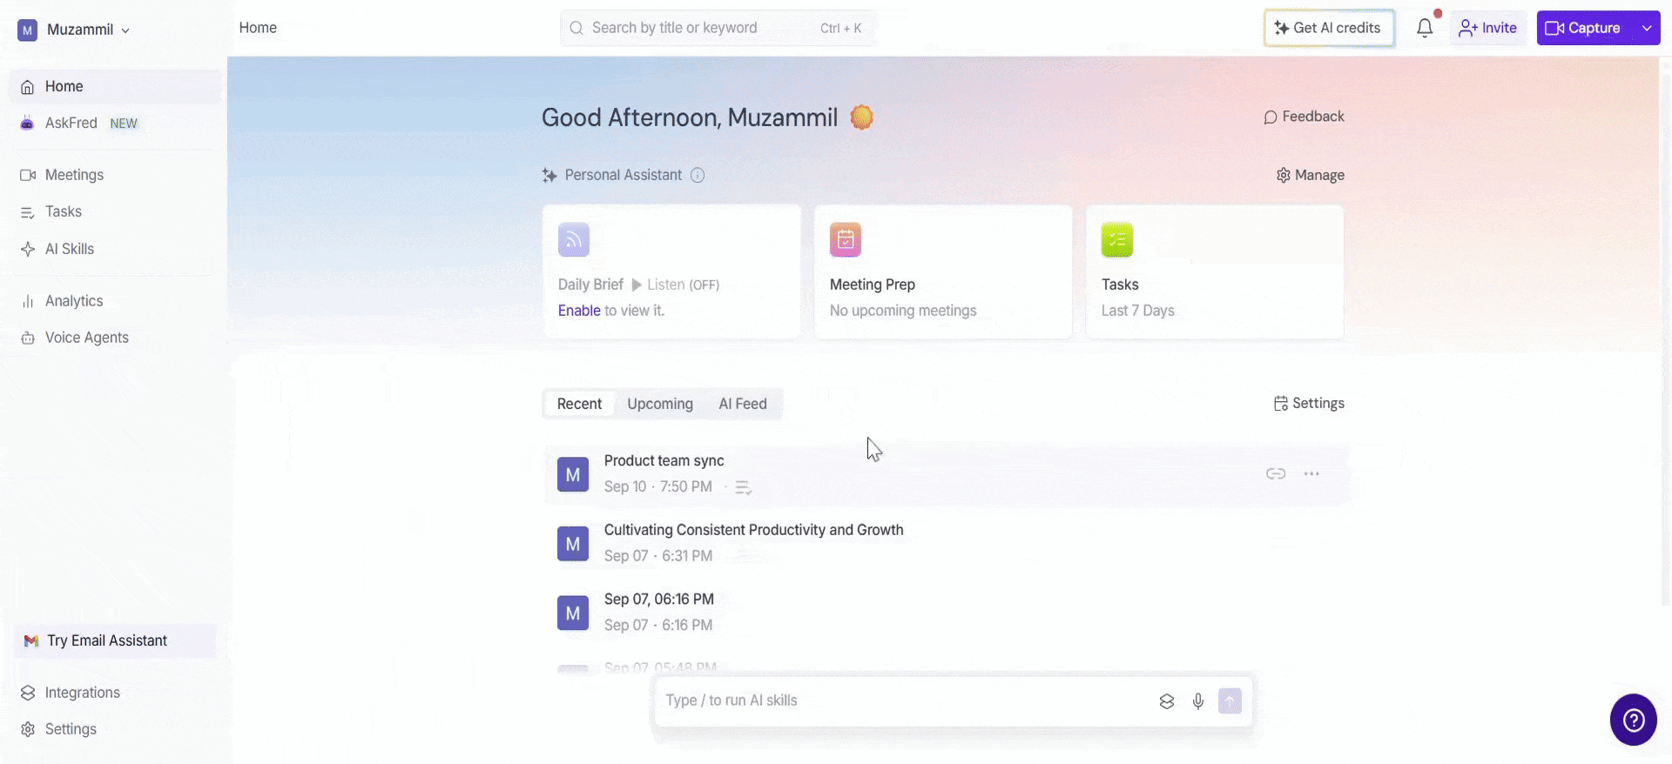Click Try Email Assistant
This screenshot has width=1672, height=764.
pyautogui.click(x=115, y=640)
